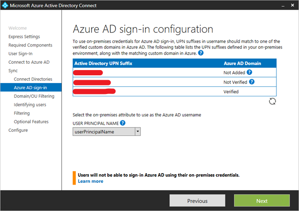Viewport: 299px width, 211px height.
Task: Click the warning text about on-premises credentials
Action: click(159, 175)
